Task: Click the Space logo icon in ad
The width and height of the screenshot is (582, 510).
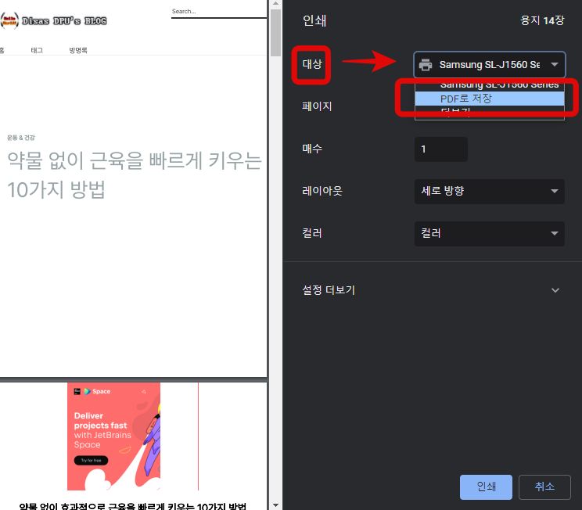Action: click(88, 392)
